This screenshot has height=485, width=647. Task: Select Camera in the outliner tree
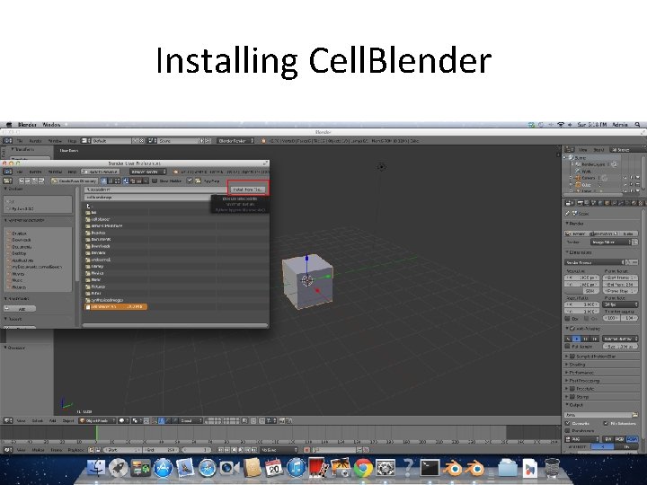pos(588,178)
